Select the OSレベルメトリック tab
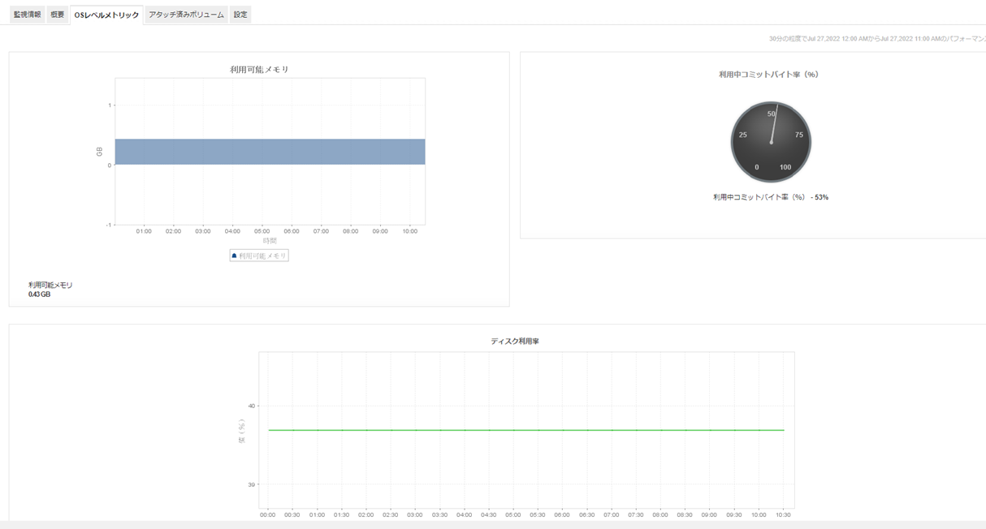 click(x=106, y=15)
